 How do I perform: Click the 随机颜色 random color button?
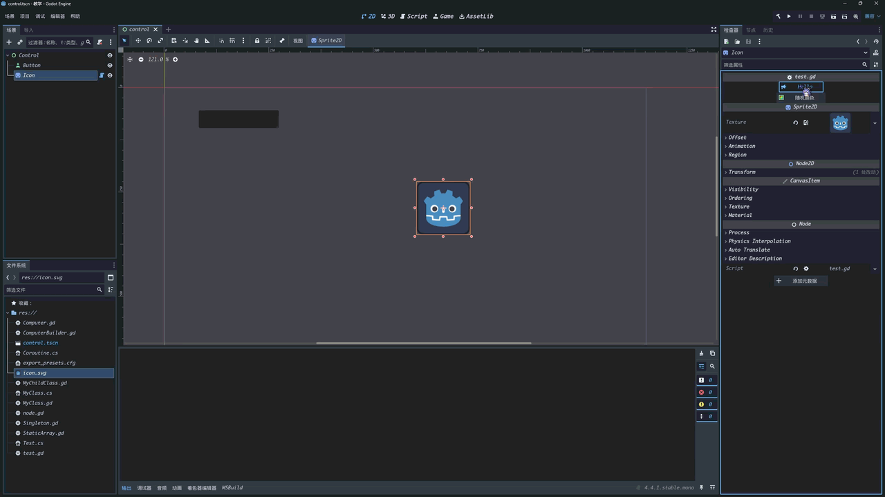[803, 97]
